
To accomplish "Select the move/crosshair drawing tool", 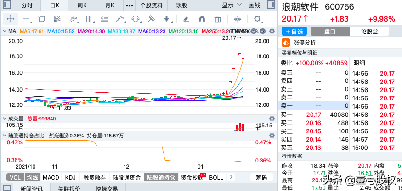I will click(x=10, y=19).
